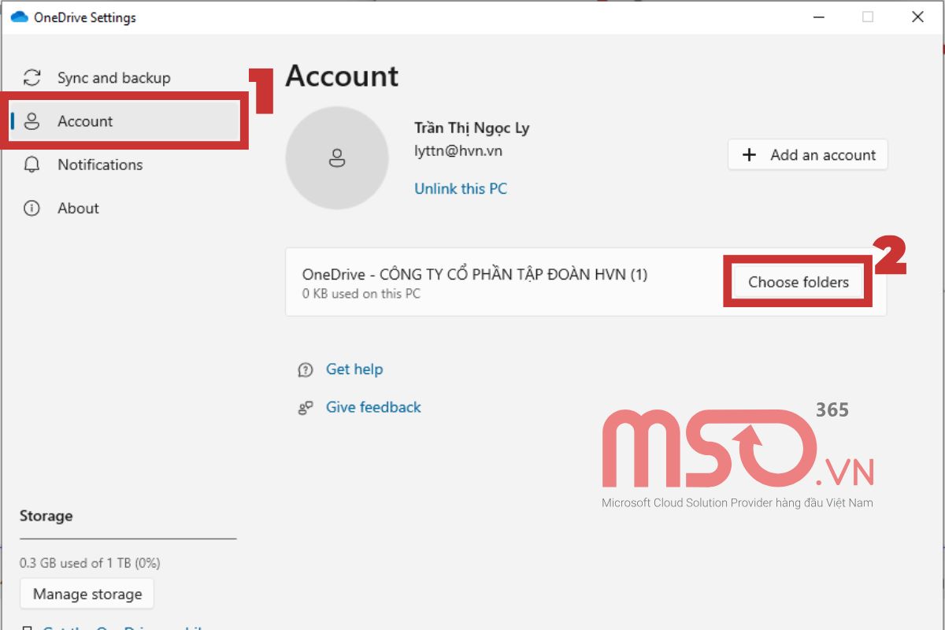The height and width of the screenshot is (630, 945).
Task: Close the OneDrive Settings window
Action: click(x=917, y=17)
